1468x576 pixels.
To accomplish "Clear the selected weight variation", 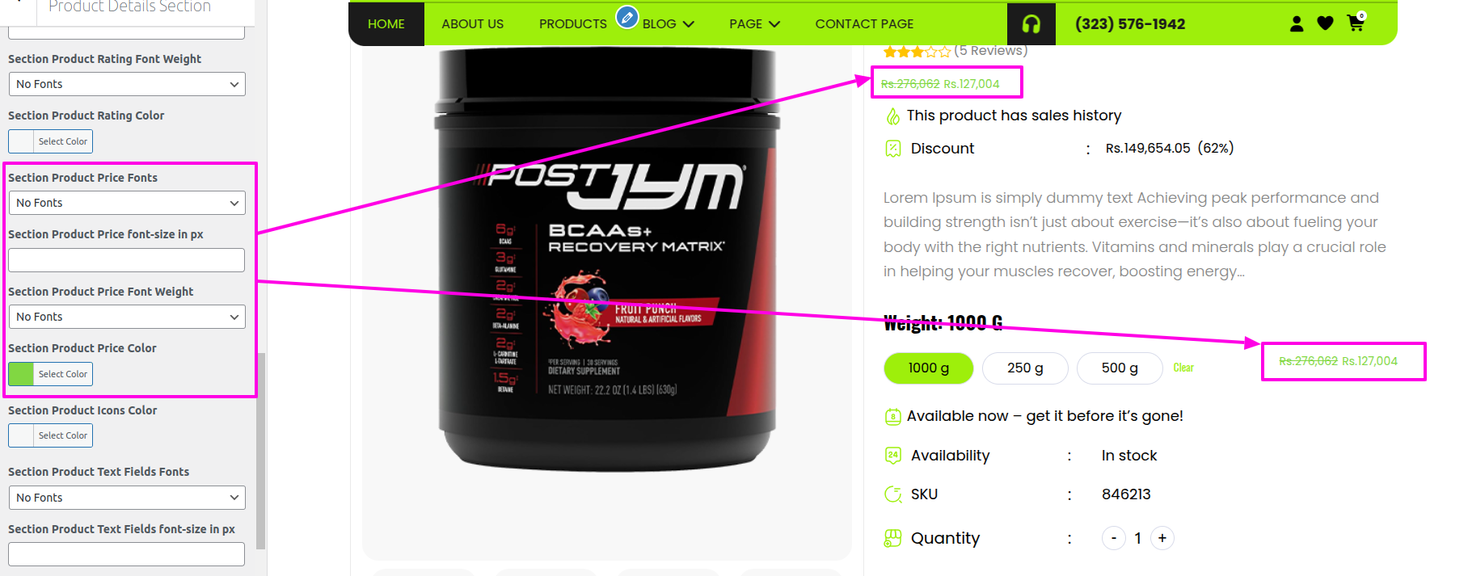I will point(1183,368).
